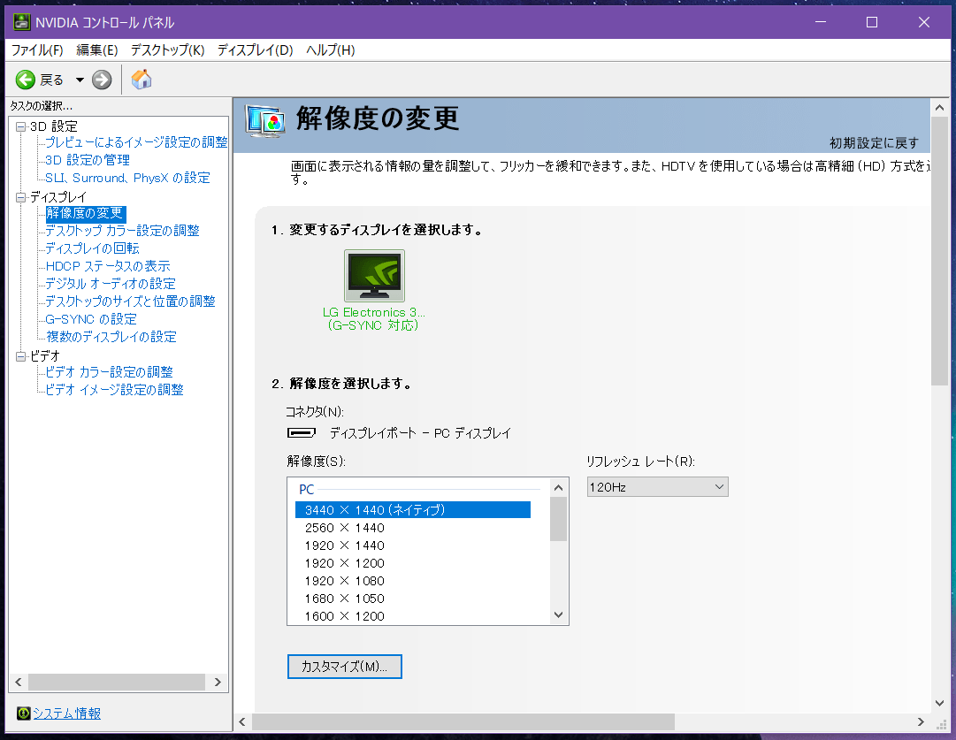Image resolution: width=956 pixels, height=740 pixels.
Task: Click the カスタマイズ(M)... button
Action: click(x=345, y=667)
